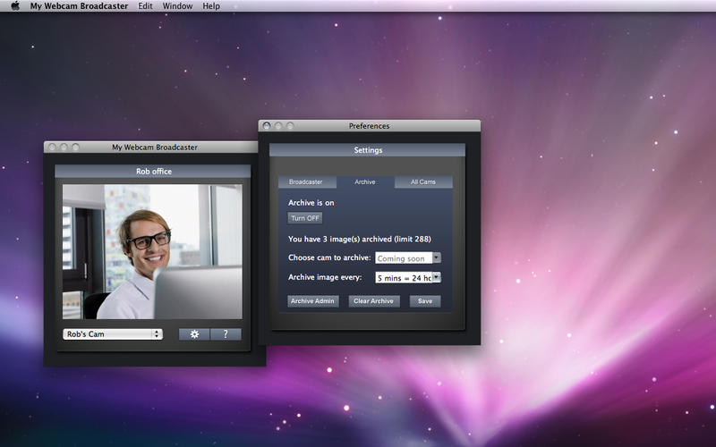Viewport: 716px width, 447px height.
Task: Open the Apple menu
Action: [15, 6]
